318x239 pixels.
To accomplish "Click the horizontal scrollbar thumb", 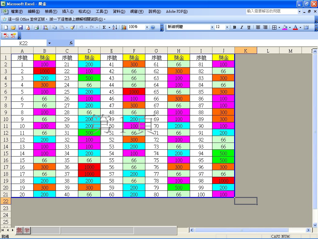I will (x=241, y=230).
